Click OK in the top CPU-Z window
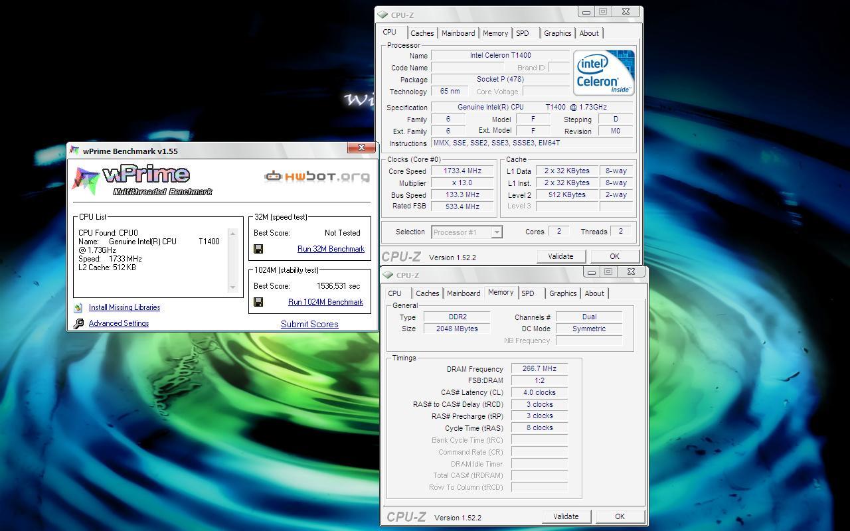This screenshot has height=531, width=850. pos(614,256)
